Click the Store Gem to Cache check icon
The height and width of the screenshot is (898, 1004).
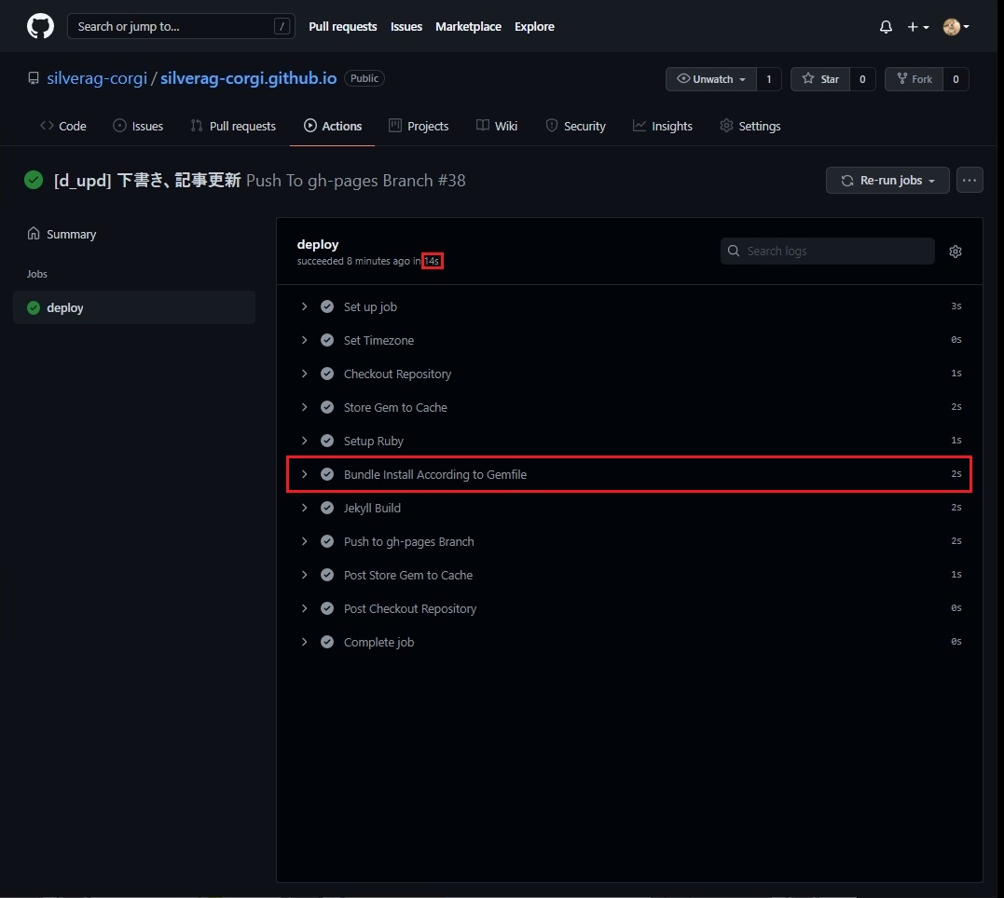click(x=327, y=407)
